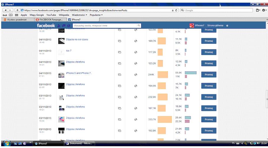Click the post type icon in 244K row
Viewport: 268px width, 148px height.
[x=120, y=75]
